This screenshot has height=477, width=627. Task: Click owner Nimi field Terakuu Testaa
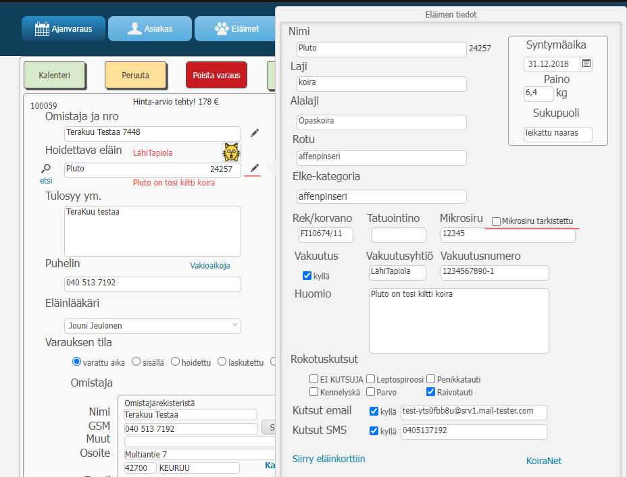click(x=191, y=414)
